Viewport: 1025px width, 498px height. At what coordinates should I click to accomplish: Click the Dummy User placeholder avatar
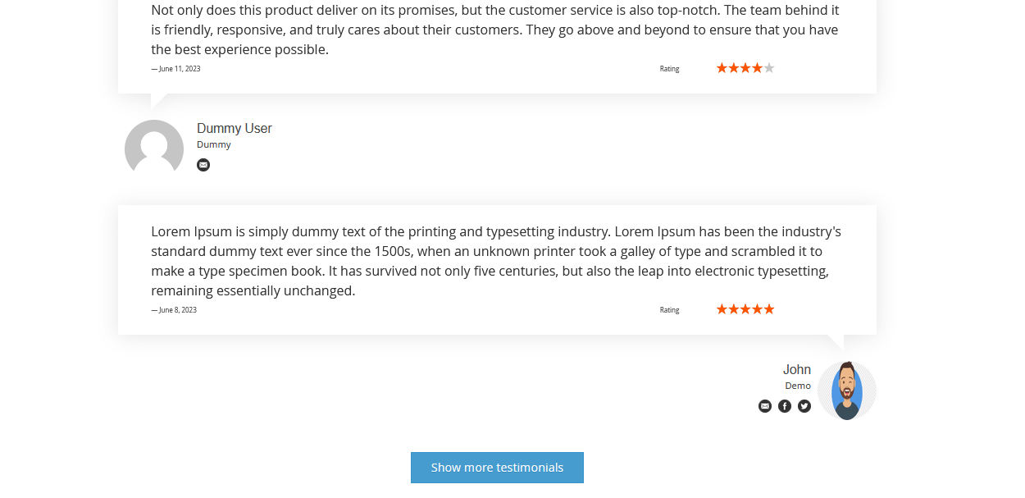pos(154,148)
